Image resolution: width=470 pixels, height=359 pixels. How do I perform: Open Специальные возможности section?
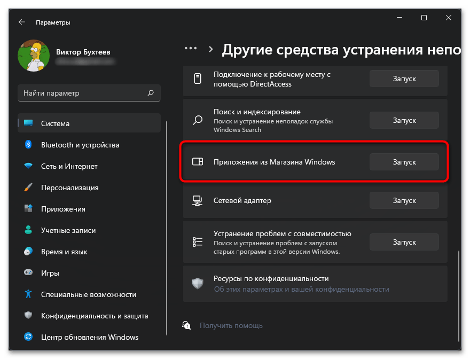click(x=89, y=294)
